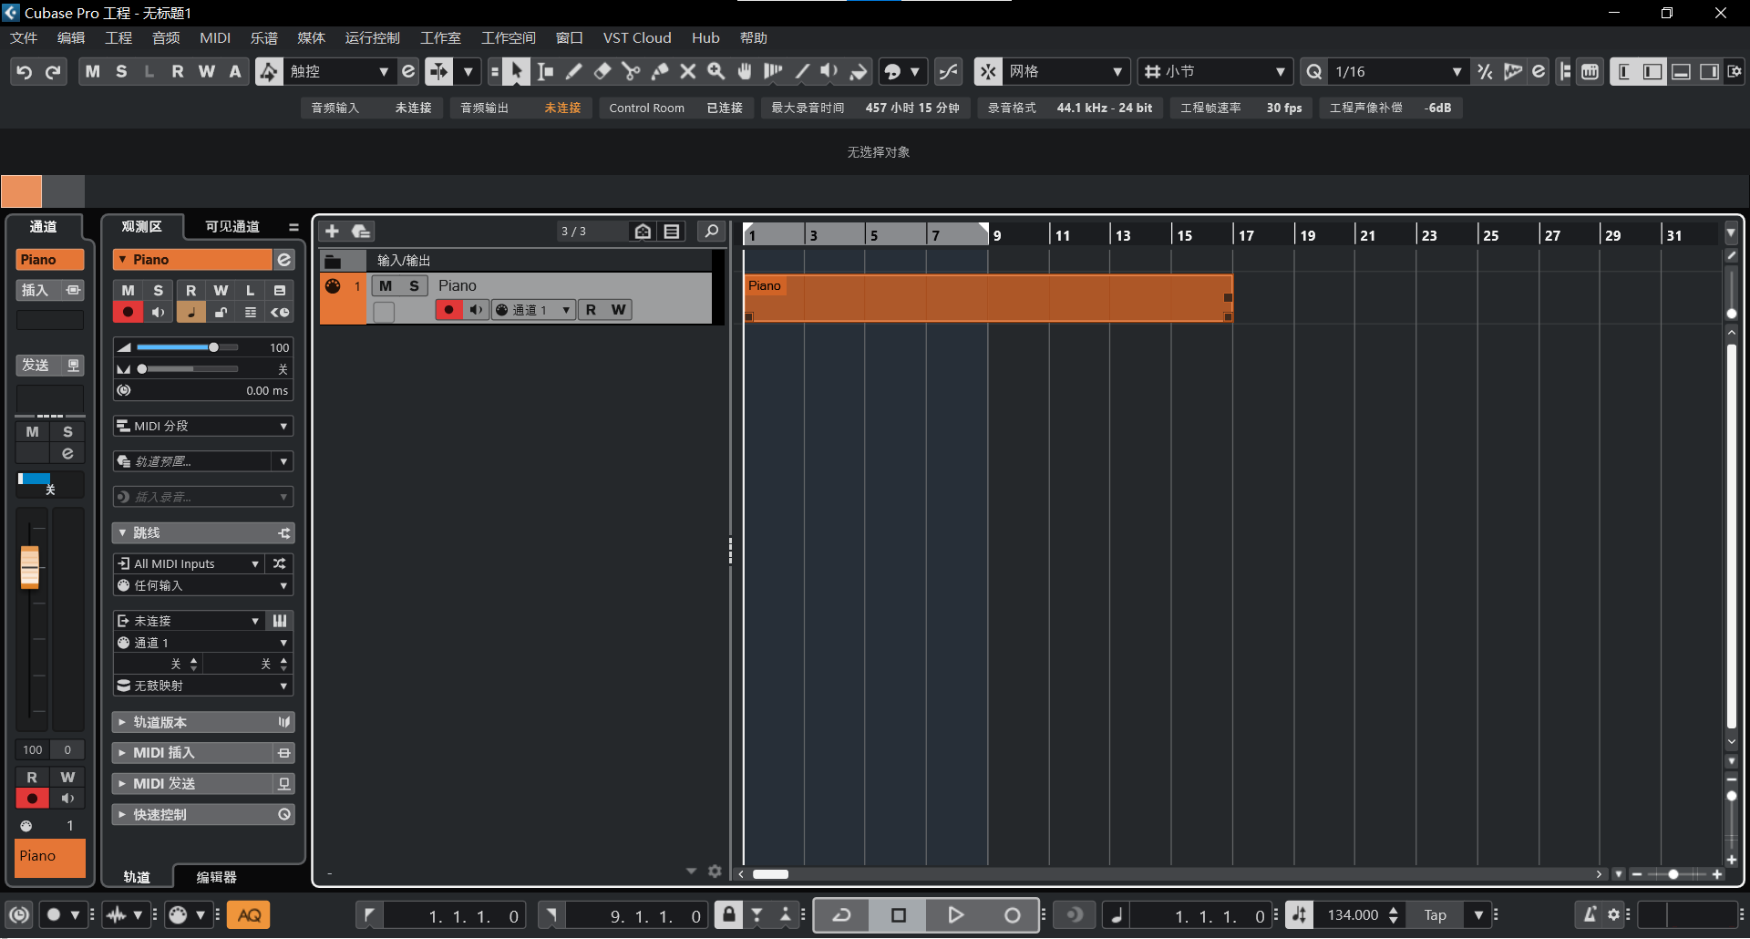Select the Play speaker tool

click(x=829, y=72)
